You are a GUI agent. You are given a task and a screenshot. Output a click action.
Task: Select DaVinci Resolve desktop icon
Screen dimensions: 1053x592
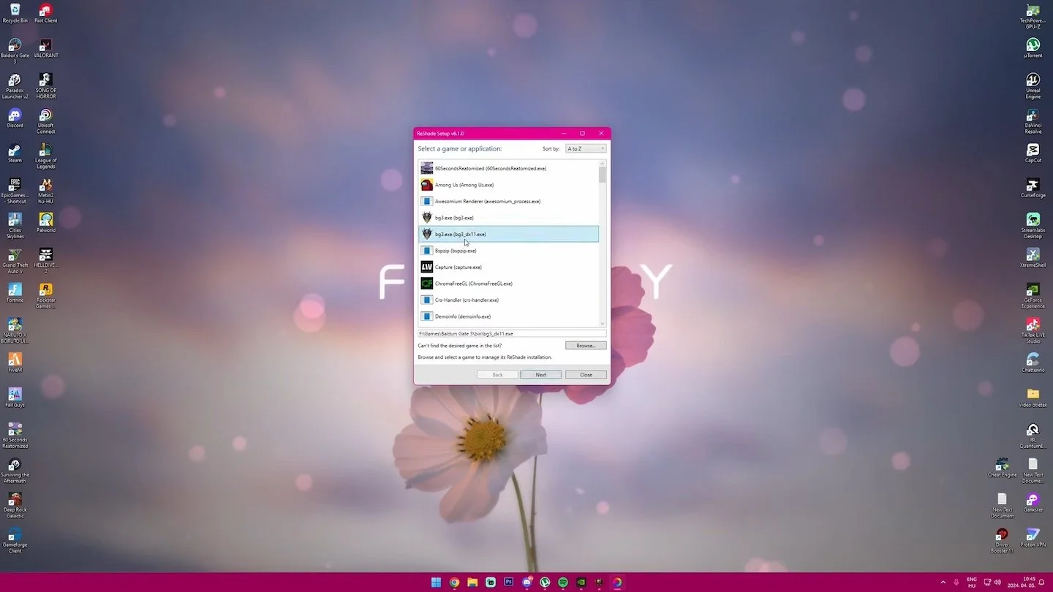click(1033, 121)
